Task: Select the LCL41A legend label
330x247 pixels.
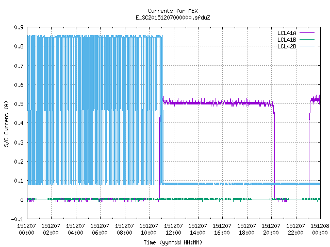Action: coord(287,33)
